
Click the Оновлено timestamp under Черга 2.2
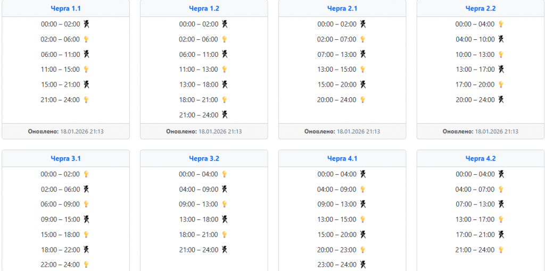(481, 131)
